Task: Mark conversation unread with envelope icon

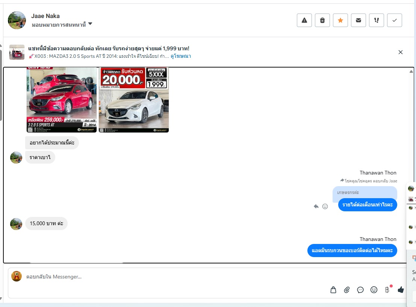Action: (359, 20)
